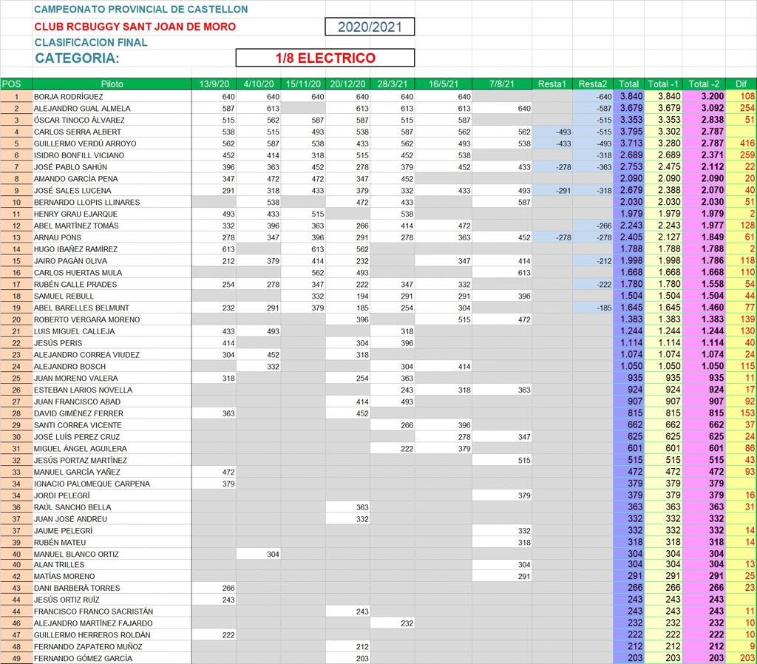757x664 pixels.
Task: Select the "CLUB RCBUGGY SANT JOAN DE MORO" heading
Action: click(135, 27)
